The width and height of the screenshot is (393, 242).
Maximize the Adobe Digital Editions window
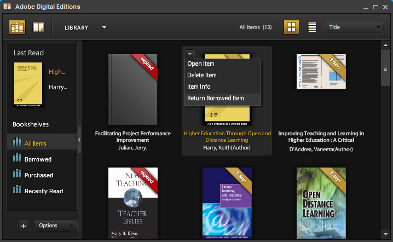pos(375,7)
